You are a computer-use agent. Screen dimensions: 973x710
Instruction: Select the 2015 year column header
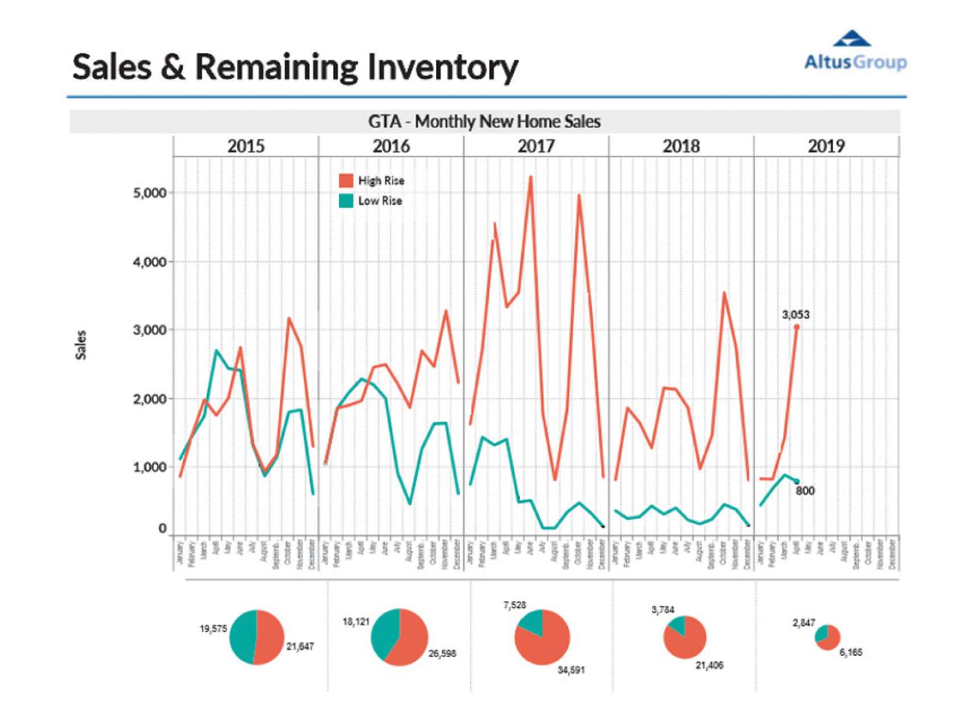coord(246,146)
